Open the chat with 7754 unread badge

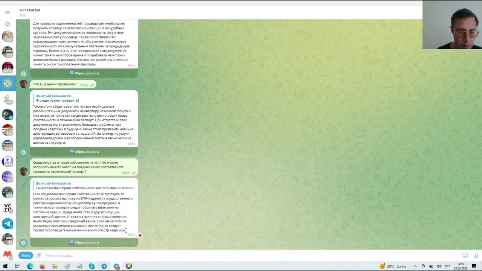[7, 145]
